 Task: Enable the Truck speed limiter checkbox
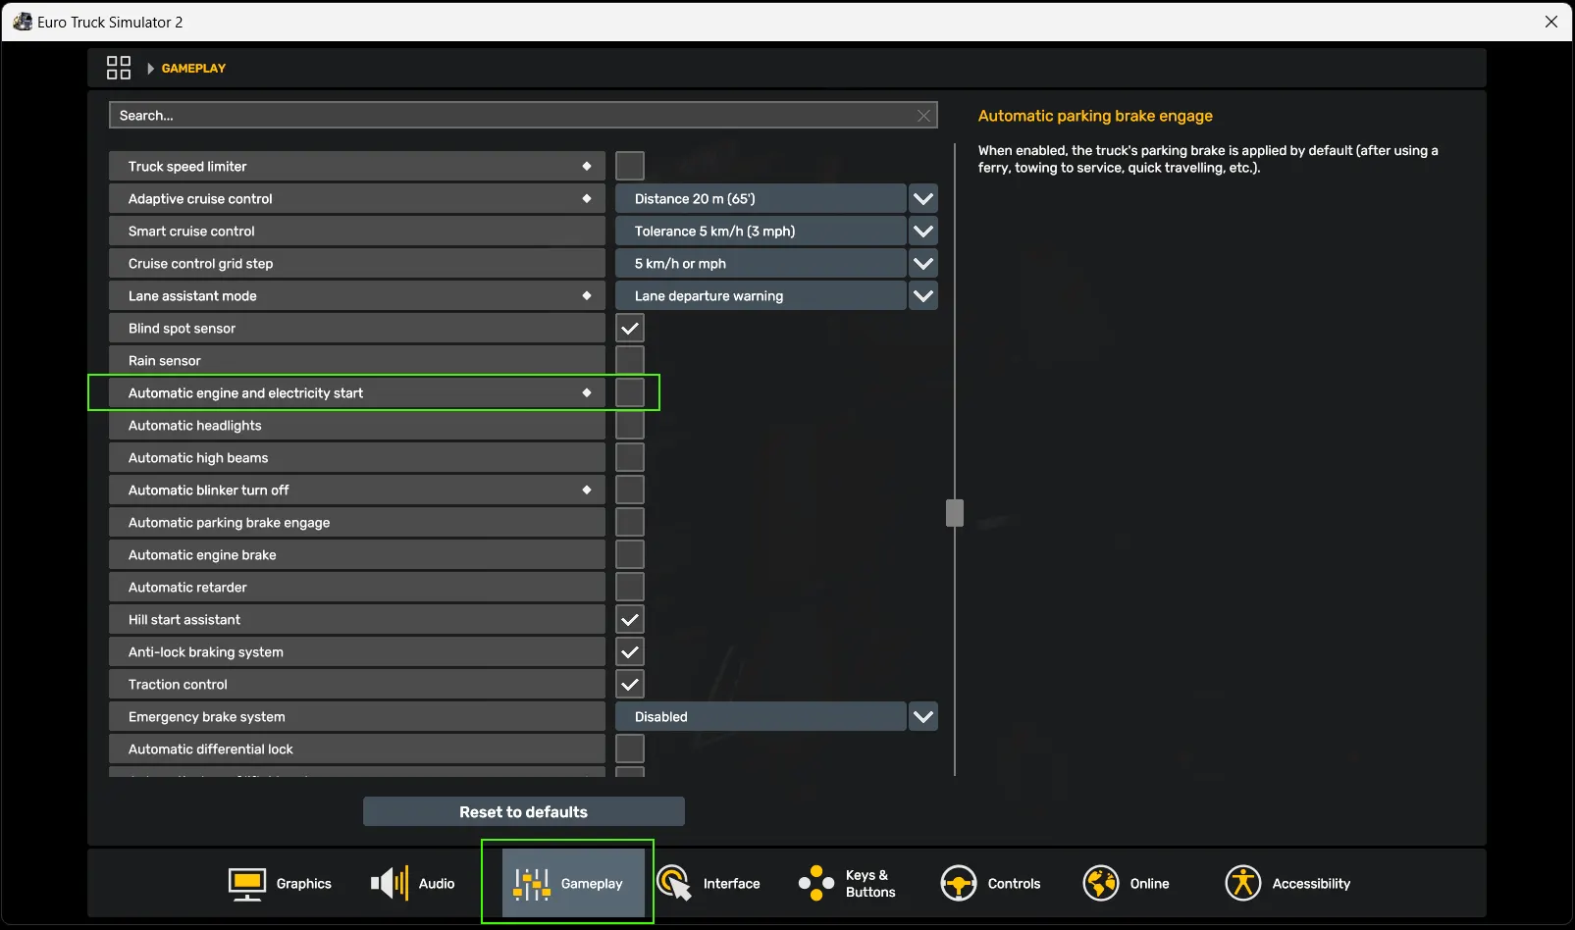tap(630, 166)
